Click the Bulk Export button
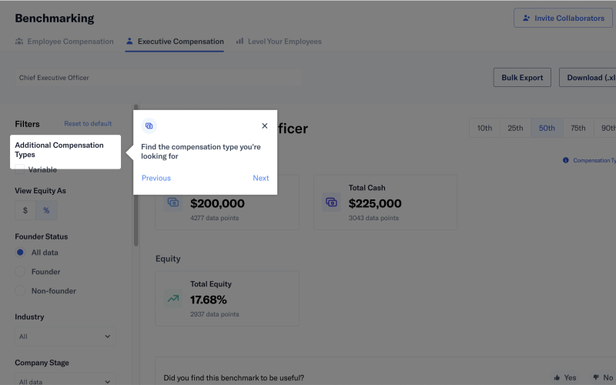The height and width of the screenshot is (385, 616). tap(522, 78)
